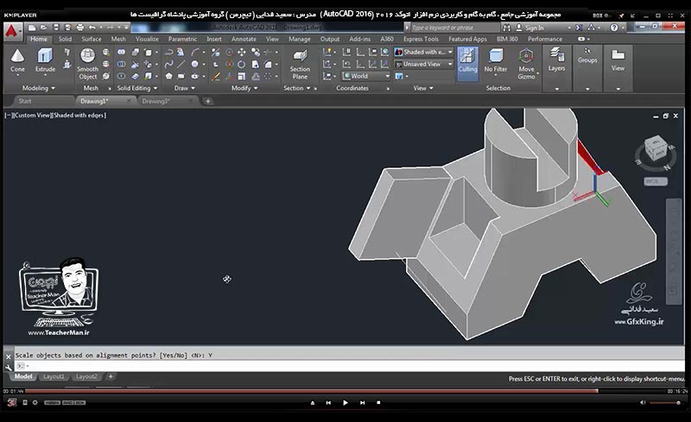This screenshot has height=422, width=691.
Task: Click the customize command line wrench icon
Action: click(x=9, y=367)
